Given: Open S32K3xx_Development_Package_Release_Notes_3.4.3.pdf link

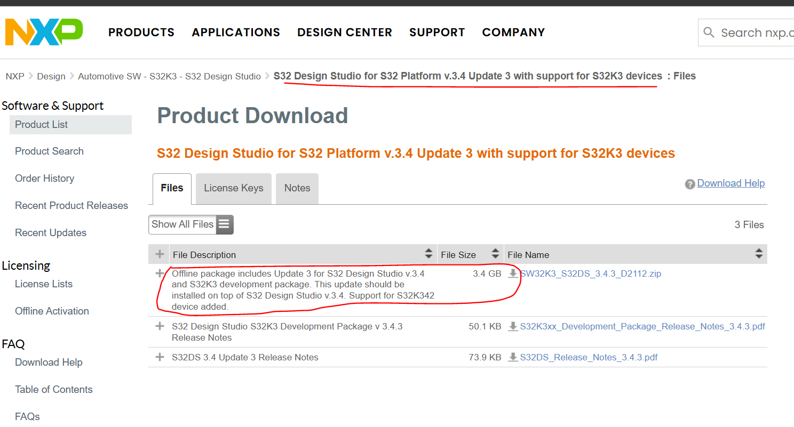Looking at the screenshot, I should 642,326.
